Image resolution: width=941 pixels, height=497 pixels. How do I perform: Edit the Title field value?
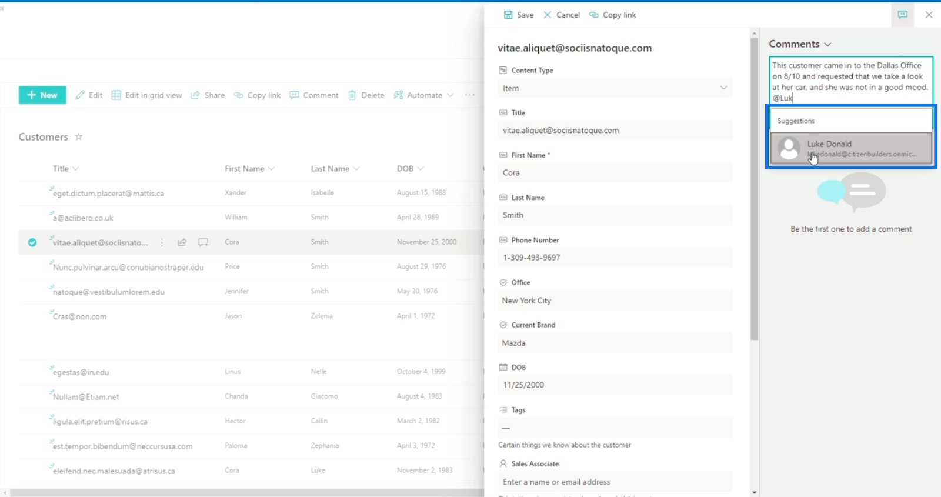615,131
